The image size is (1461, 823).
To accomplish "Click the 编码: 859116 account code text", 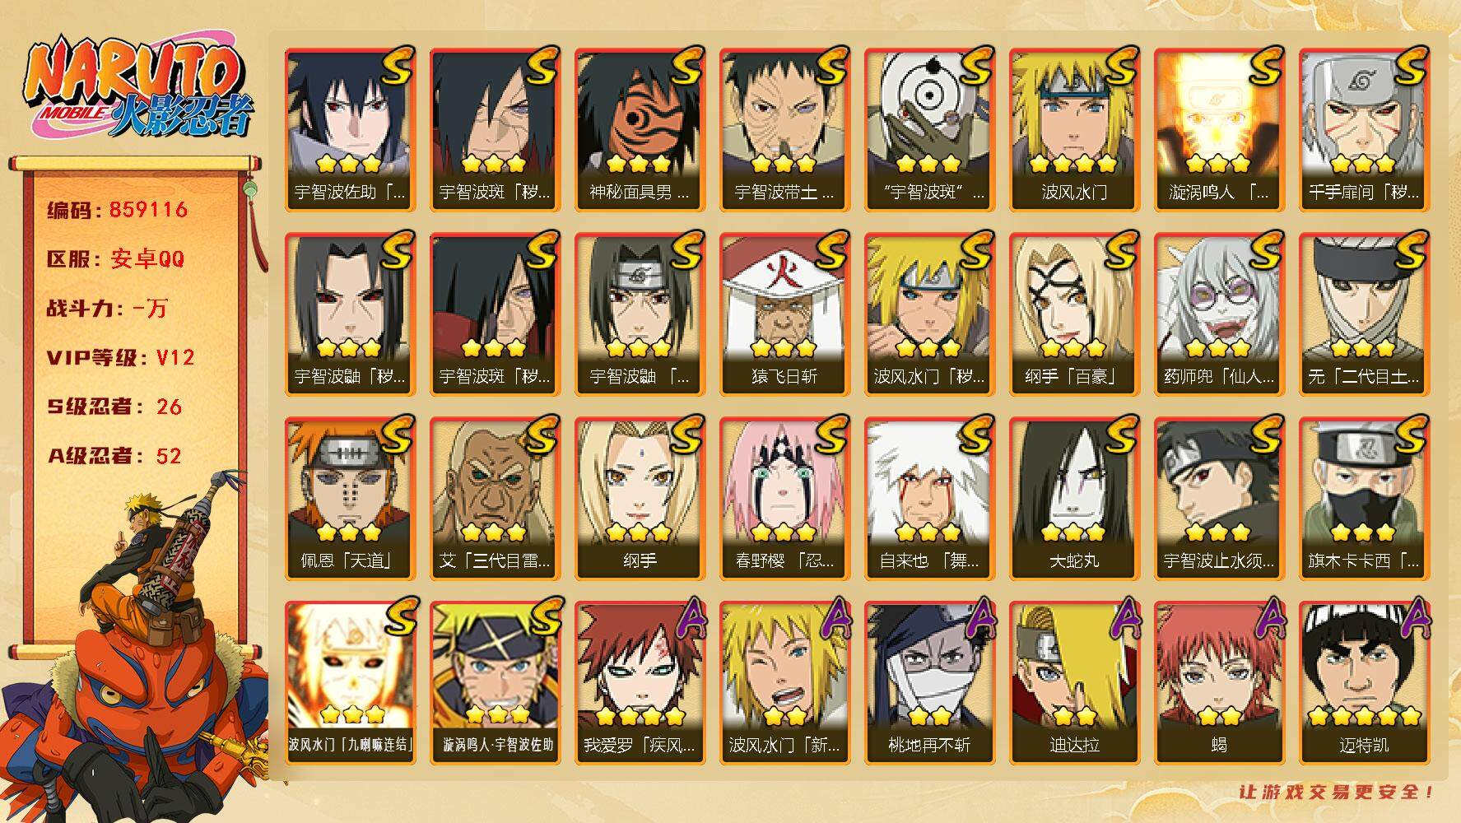I will [x=118, y=210].
